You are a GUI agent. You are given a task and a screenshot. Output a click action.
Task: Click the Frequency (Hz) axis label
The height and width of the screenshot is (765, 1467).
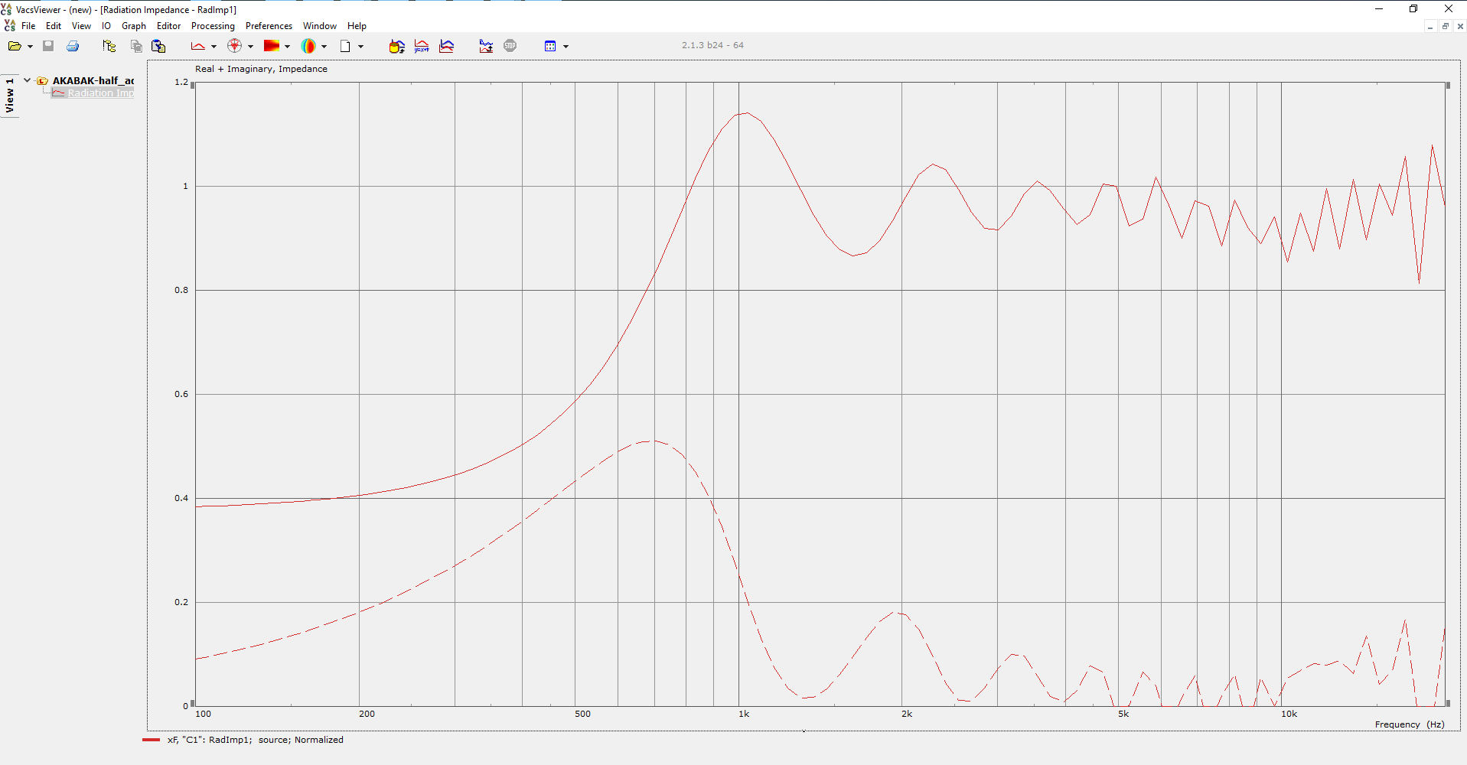click(x=1410, y=724)
